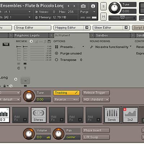
Task: Toggle the Tracking button
Action: click(x=67, y=93)
